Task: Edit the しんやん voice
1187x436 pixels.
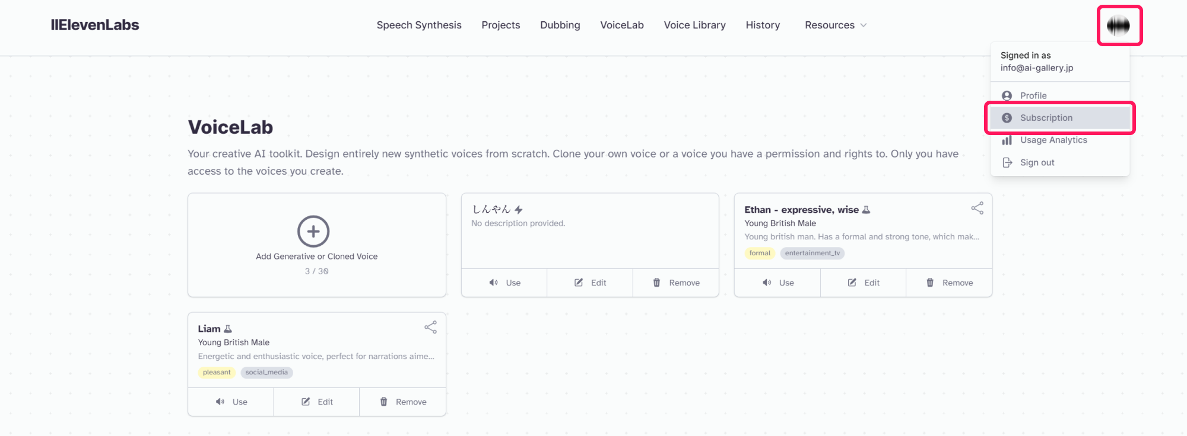Action: pyautogui.click(x=590, y=283)
